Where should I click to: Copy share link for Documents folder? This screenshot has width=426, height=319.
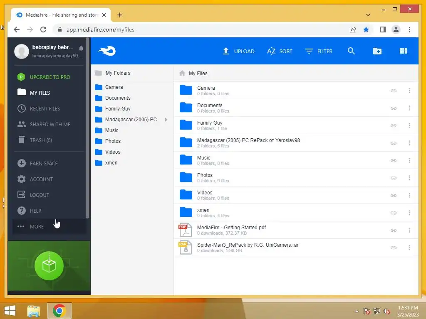pyautogui.click(x=394, y=108)
